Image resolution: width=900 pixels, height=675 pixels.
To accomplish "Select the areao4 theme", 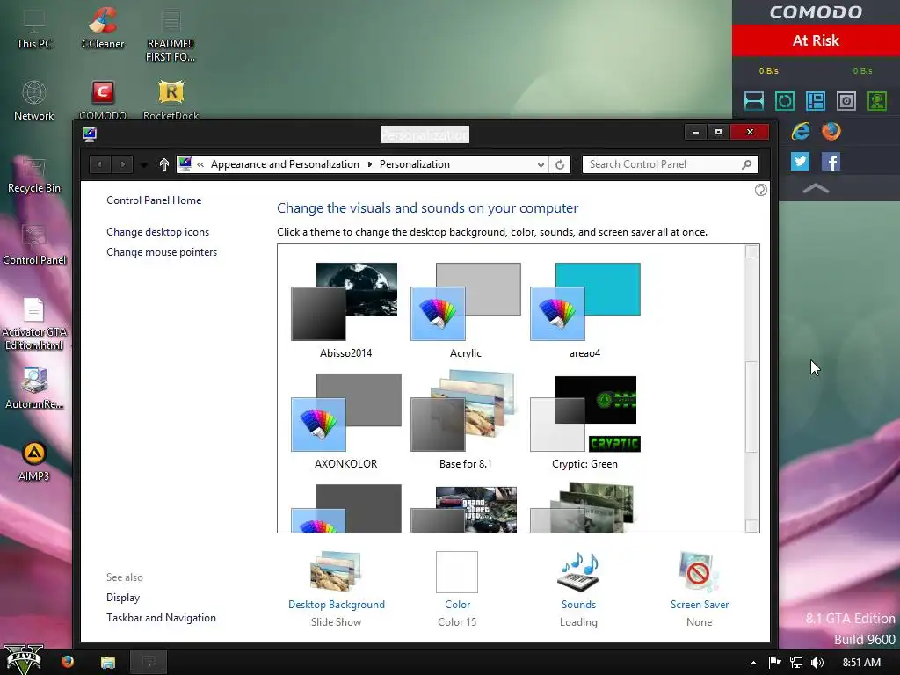I will pos(584,310).
